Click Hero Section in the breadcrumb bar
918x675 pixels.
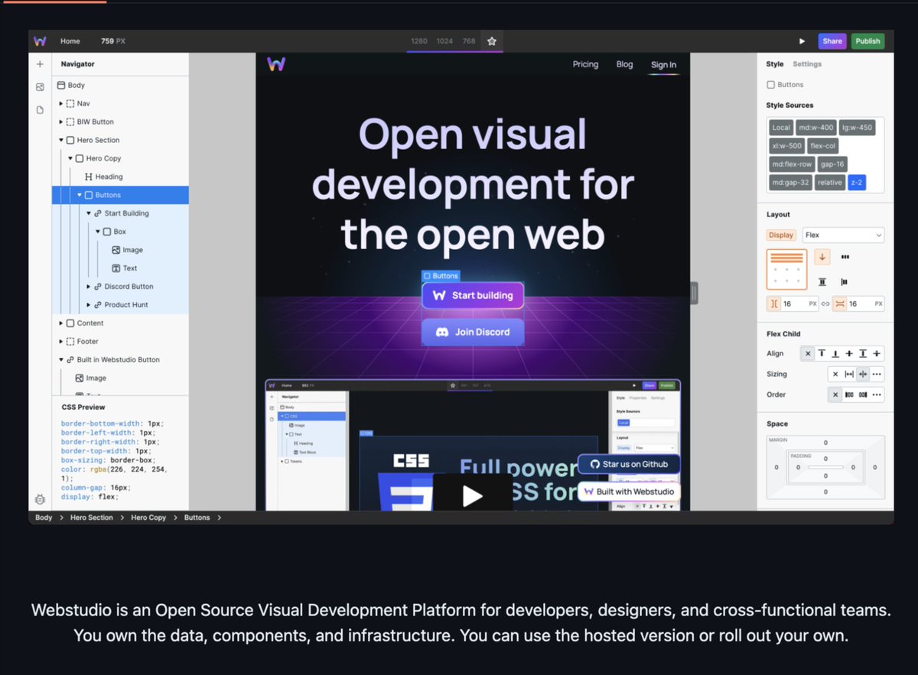pos(91,518)
